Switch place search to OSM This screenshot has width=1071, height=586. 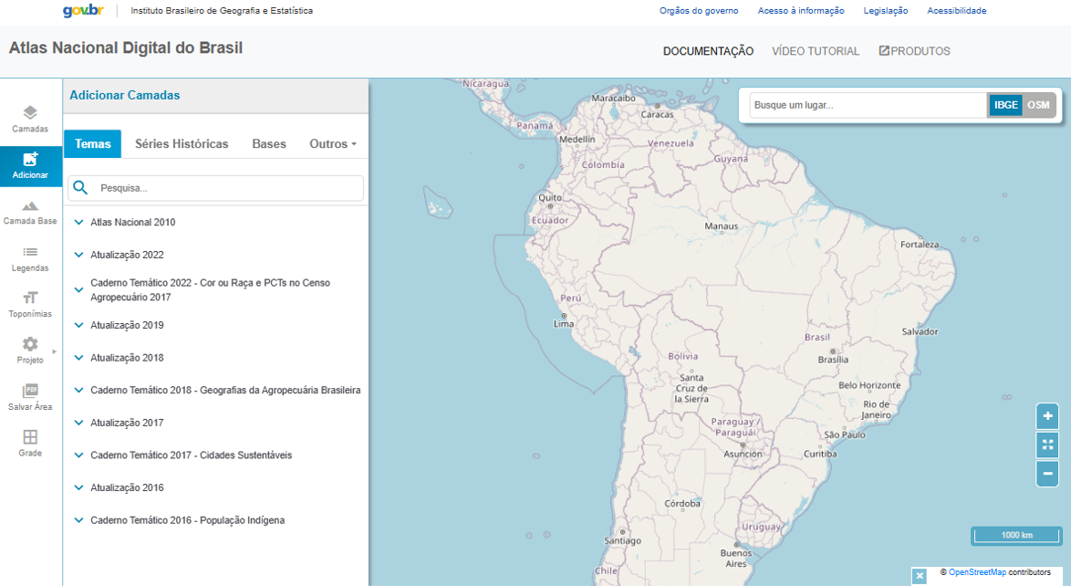click(x=1038, y=105)
